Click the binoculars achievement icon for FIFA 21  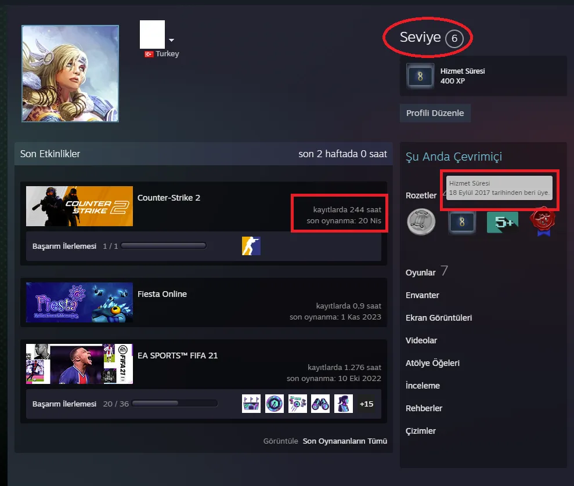(320, 404)
